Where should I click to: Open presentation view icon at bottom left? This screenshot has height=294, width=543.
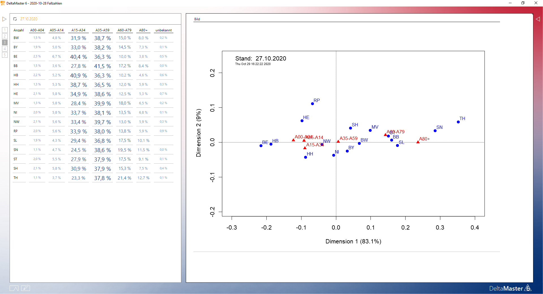pos(14,288)
